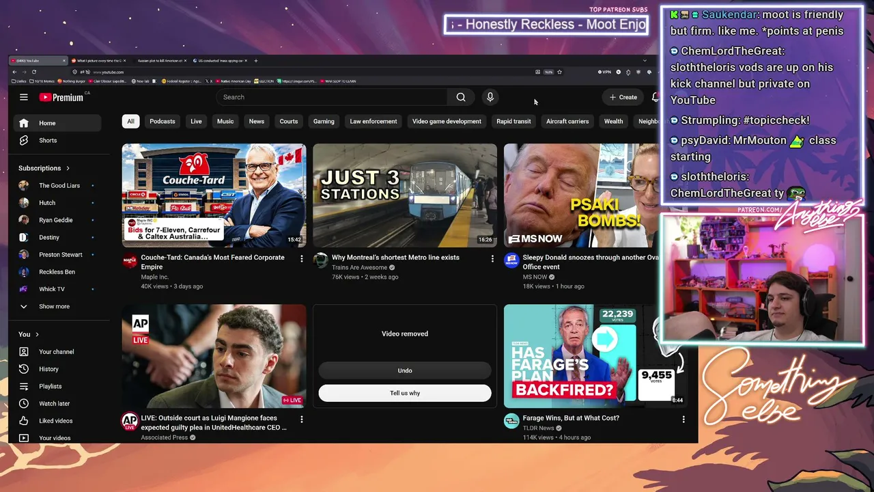Image resolution: width=874 pixels, height=492 pixels.
Task: Open Your videos in sidebar
Action: 57,438
